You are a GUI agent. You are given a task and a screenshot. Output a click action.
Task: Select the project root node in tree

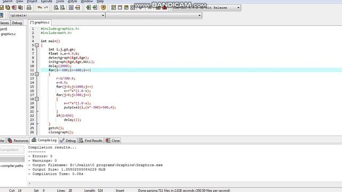point(4,29)
